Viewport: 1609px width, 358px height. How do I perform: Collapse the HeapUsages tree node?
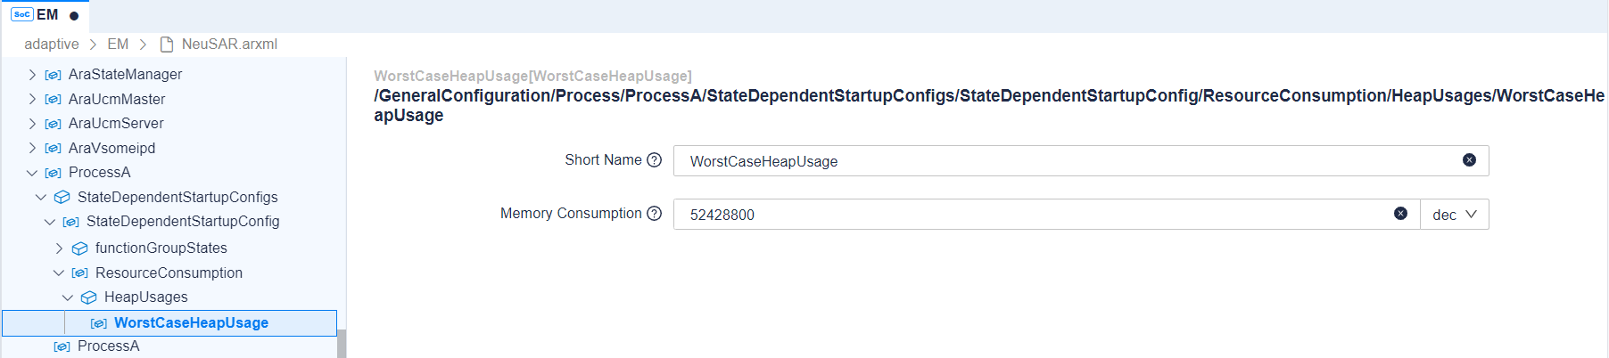(68, 297)
